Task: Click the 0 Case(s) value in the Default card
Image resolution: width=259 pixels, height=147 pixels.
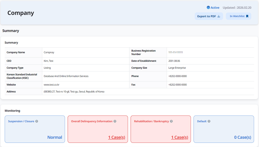Action: 242,137
